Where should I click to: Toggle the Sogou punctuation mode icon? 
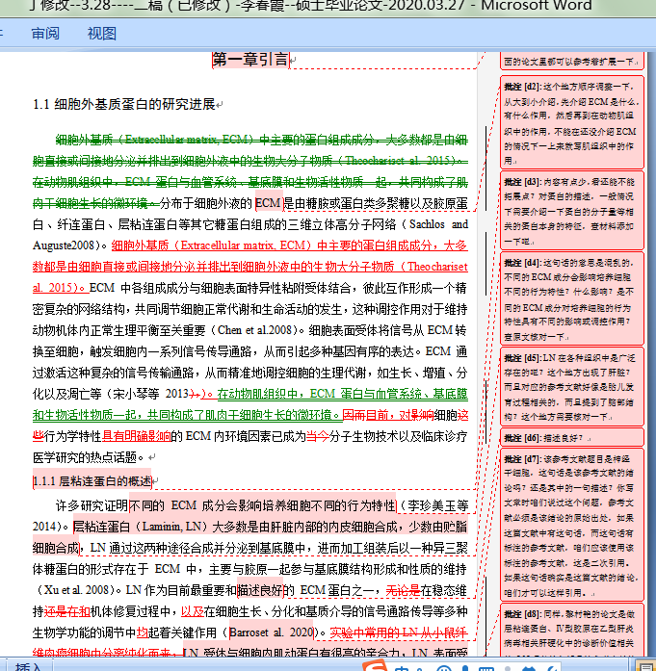click(x=421, y=668)
